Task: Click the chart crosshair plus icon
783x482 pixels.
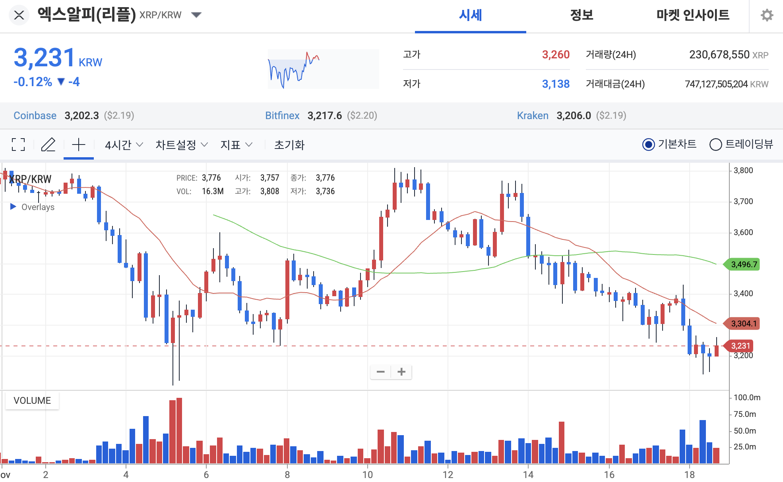Action: (x=78, y=145)
